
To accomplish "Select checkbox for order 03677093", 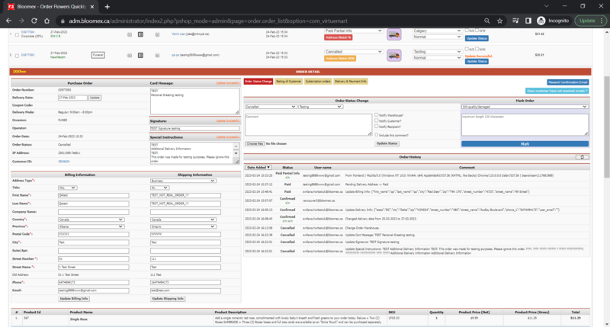I will tap(17, 56).
